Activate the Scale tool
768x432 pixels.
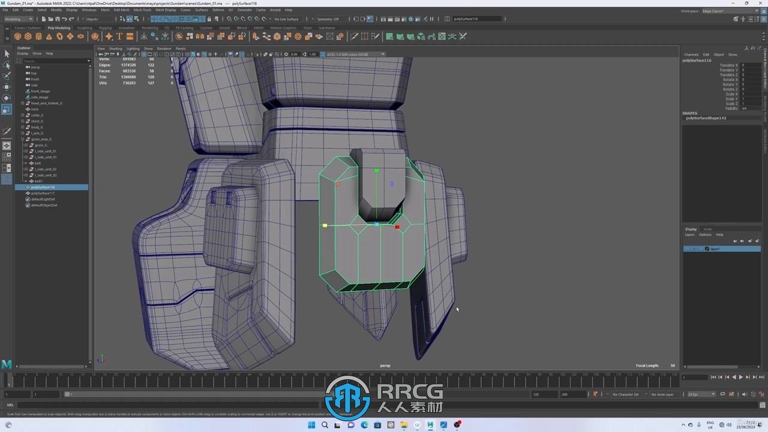pos(7,109)
